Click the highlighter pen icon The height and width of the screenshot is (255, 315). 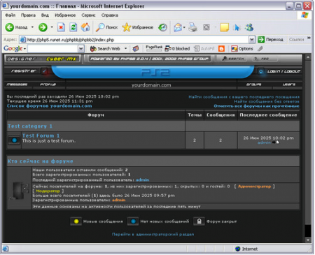tap(260, 49)
